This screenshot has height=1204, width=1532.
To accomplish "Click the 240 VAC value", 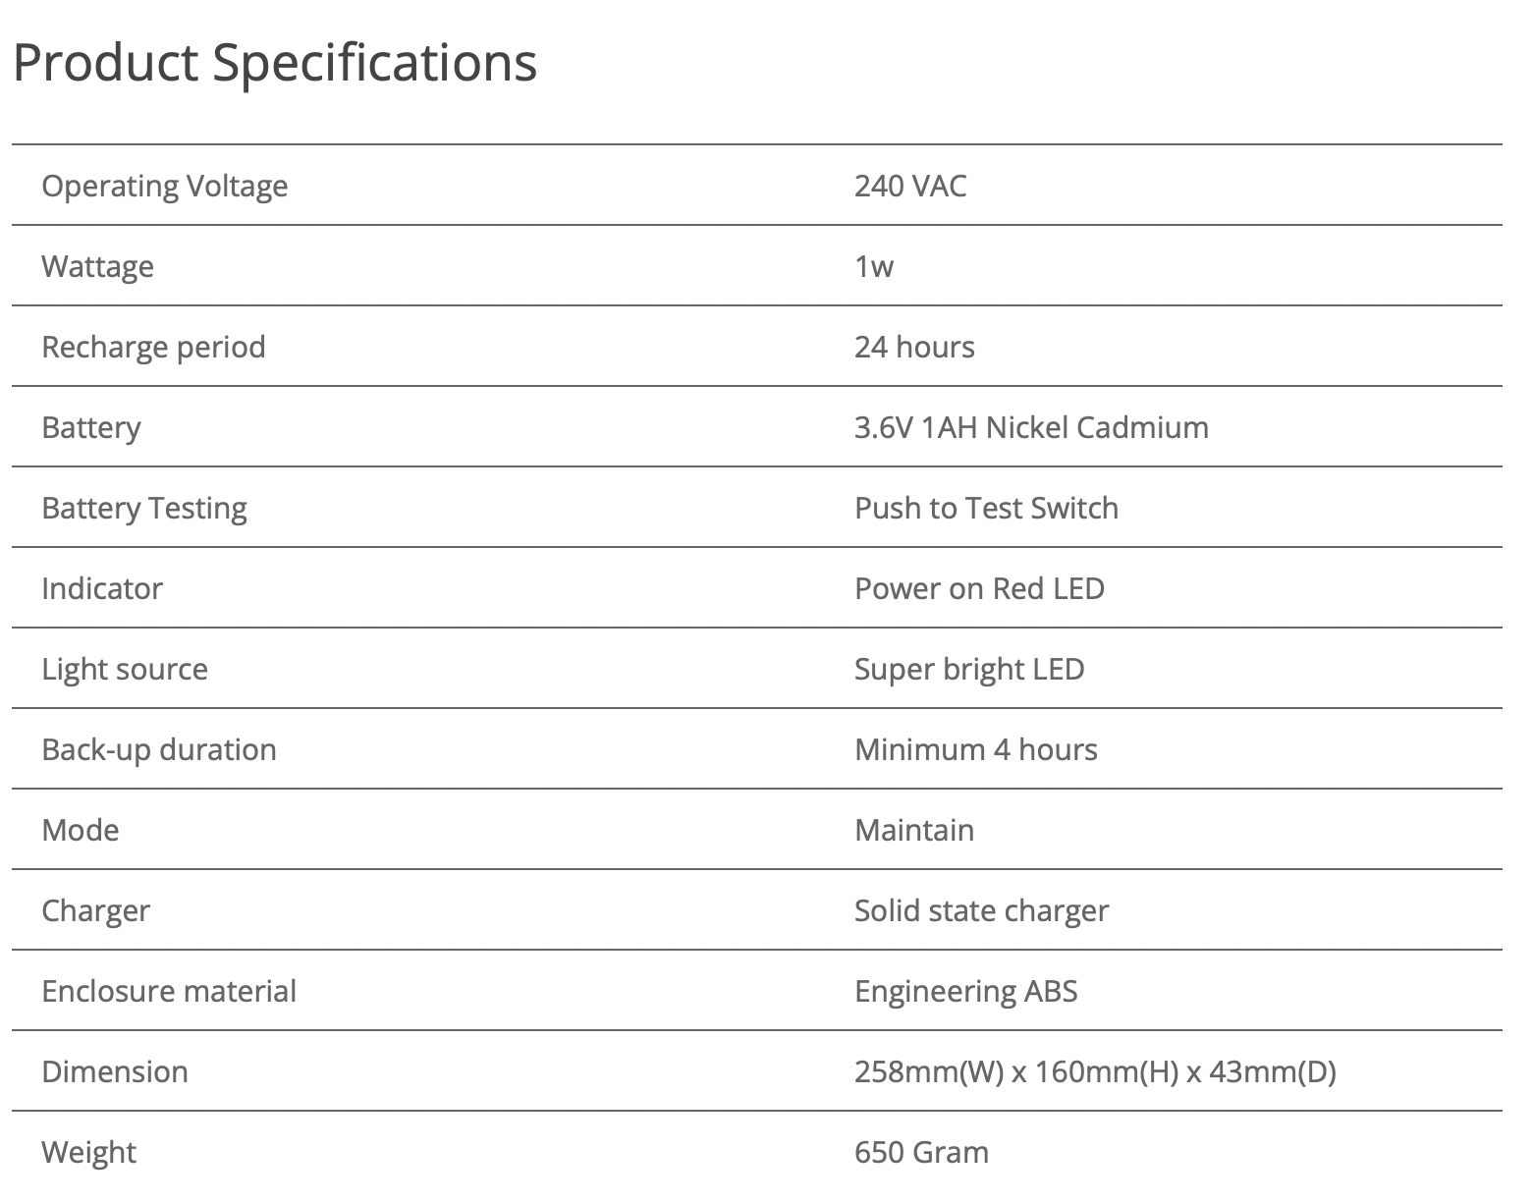I will pyautogui.click(x=910, y=186).
